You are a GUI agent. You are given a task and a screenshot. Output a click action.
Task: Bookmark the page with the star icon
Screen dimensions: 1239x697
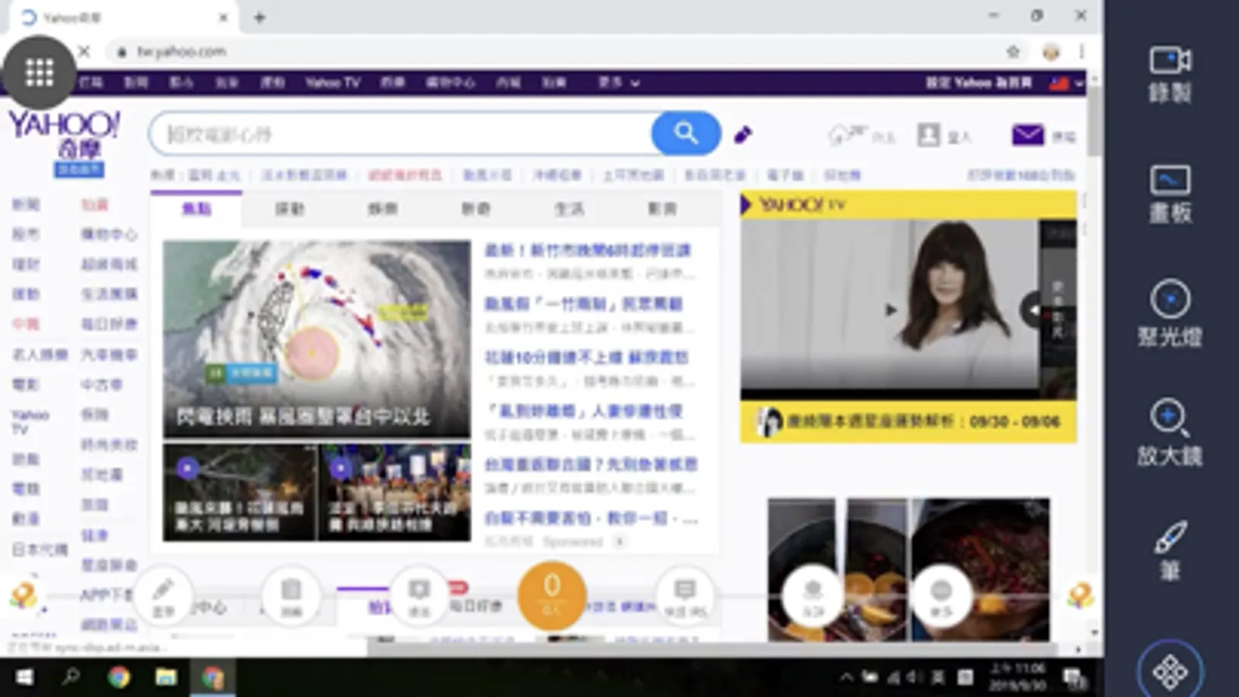point(1013,52)
